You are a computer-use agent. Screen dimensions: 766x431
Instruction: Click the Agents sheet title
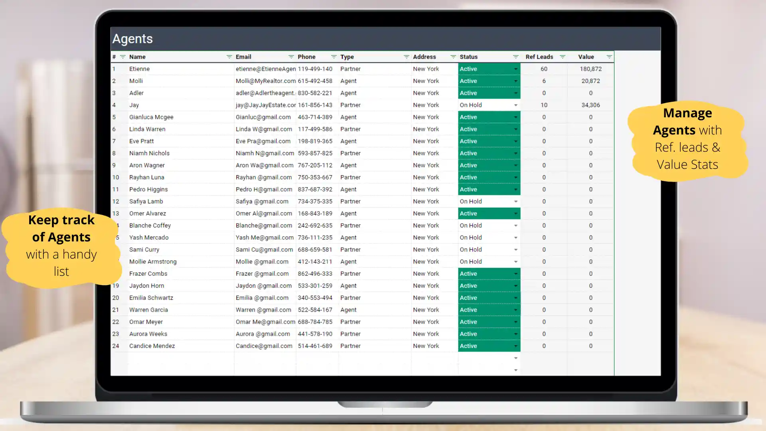[132, 39]
